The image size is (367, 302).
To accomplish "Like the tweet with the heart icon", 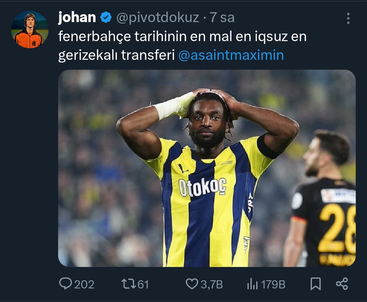I will pyautogui.click(x=192, y=284).
